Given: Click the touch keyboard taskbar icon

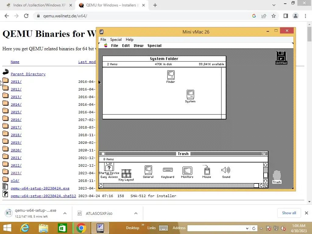Looking at the screenshot, I should click(x=163, y=228).
